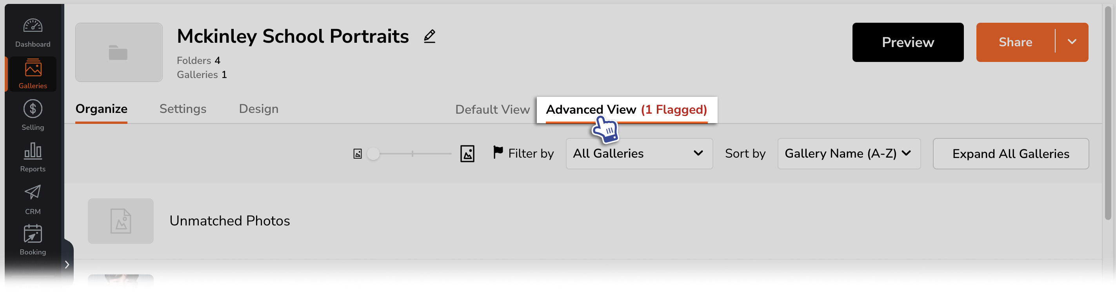Image resolution: width=1116 pixels, height=296 pixels.
Task: Click the black Preview button
Action: [908, 42]
